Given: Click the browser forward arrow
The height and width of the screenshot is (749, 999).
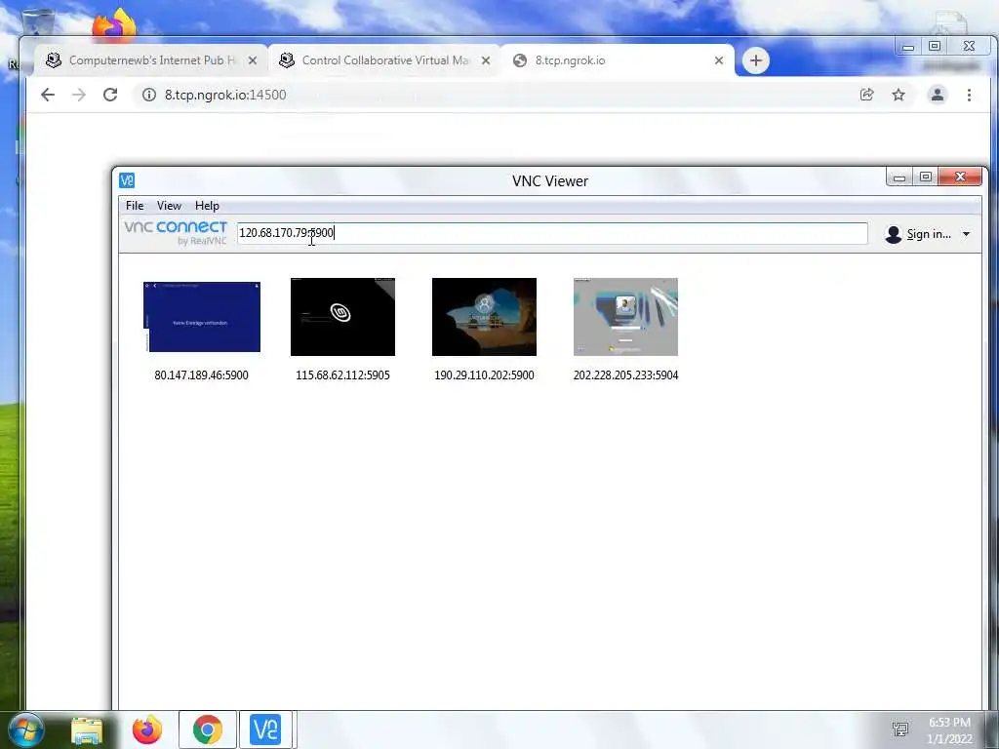Looking at the screenshot, I should pyautogui.click(x=79, y=95).
